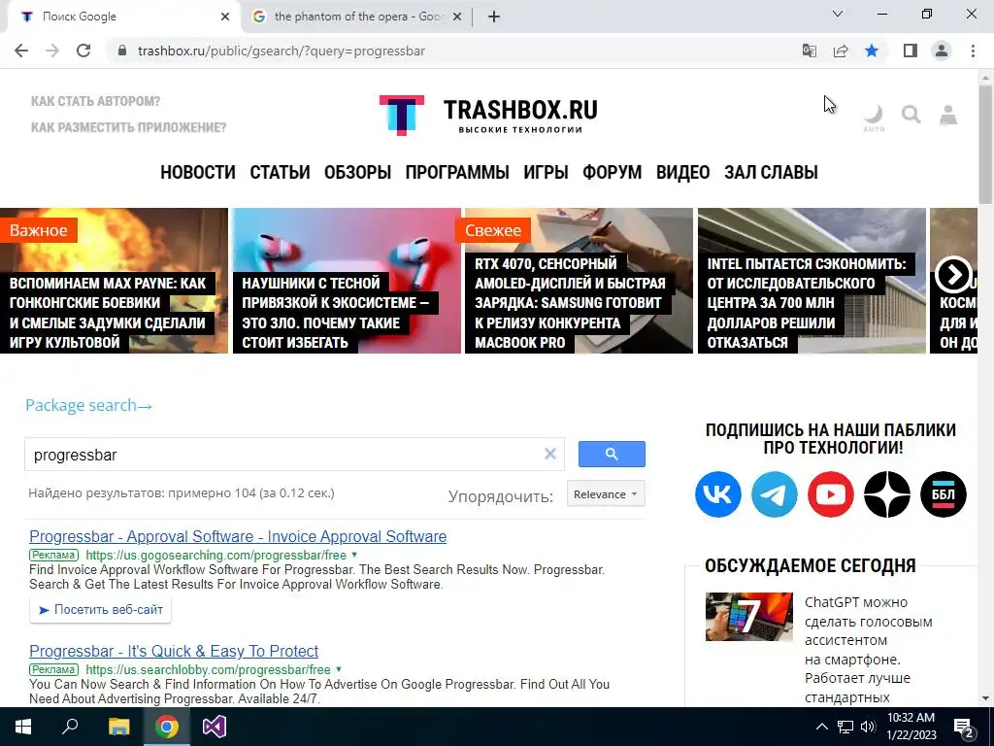The width and height of the screenshot is (994, 746).
Task: Expand searchlobby ad info arrow
Action: [x=339, y=669]
